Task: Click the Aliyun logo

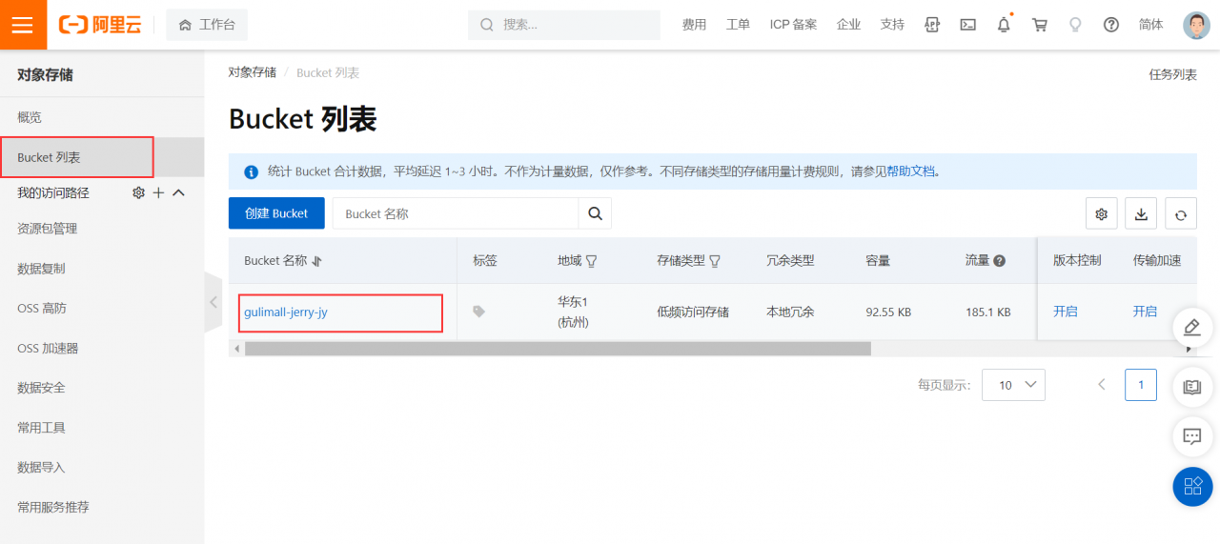Action: 100,25
